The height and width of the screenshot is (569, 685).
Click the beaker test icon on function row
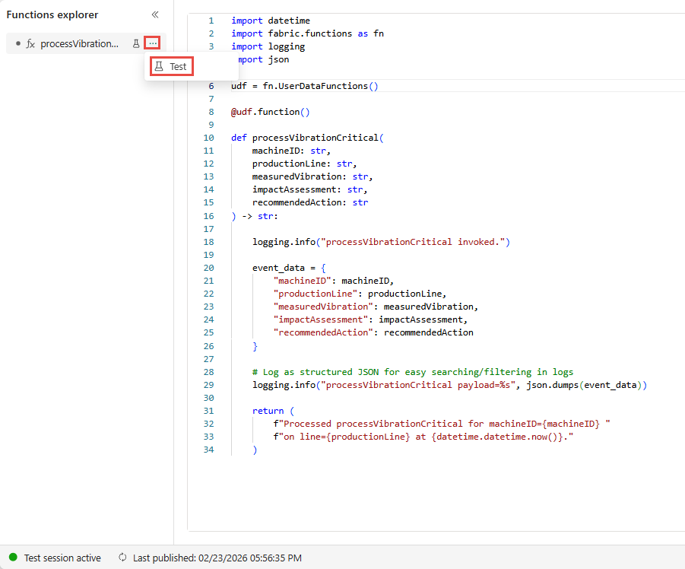[x=136, y=44]
